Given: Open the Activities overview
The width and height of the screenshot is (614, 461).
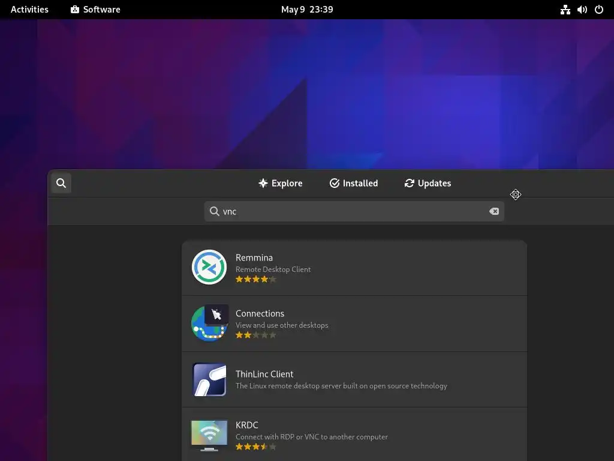Looking at the screenshot, I should [29, 10].
